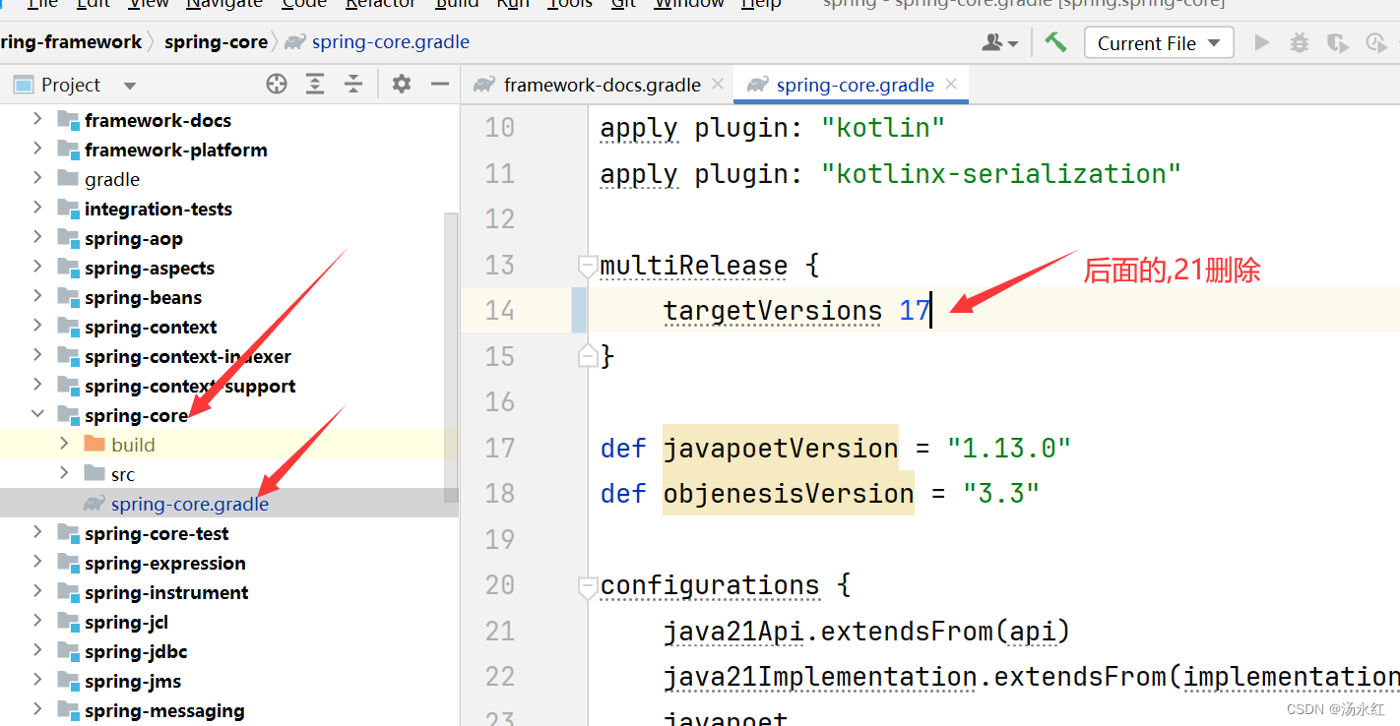Collapse the spring-core module
This screenshot has width=1400, height=726.
point(37,415)
